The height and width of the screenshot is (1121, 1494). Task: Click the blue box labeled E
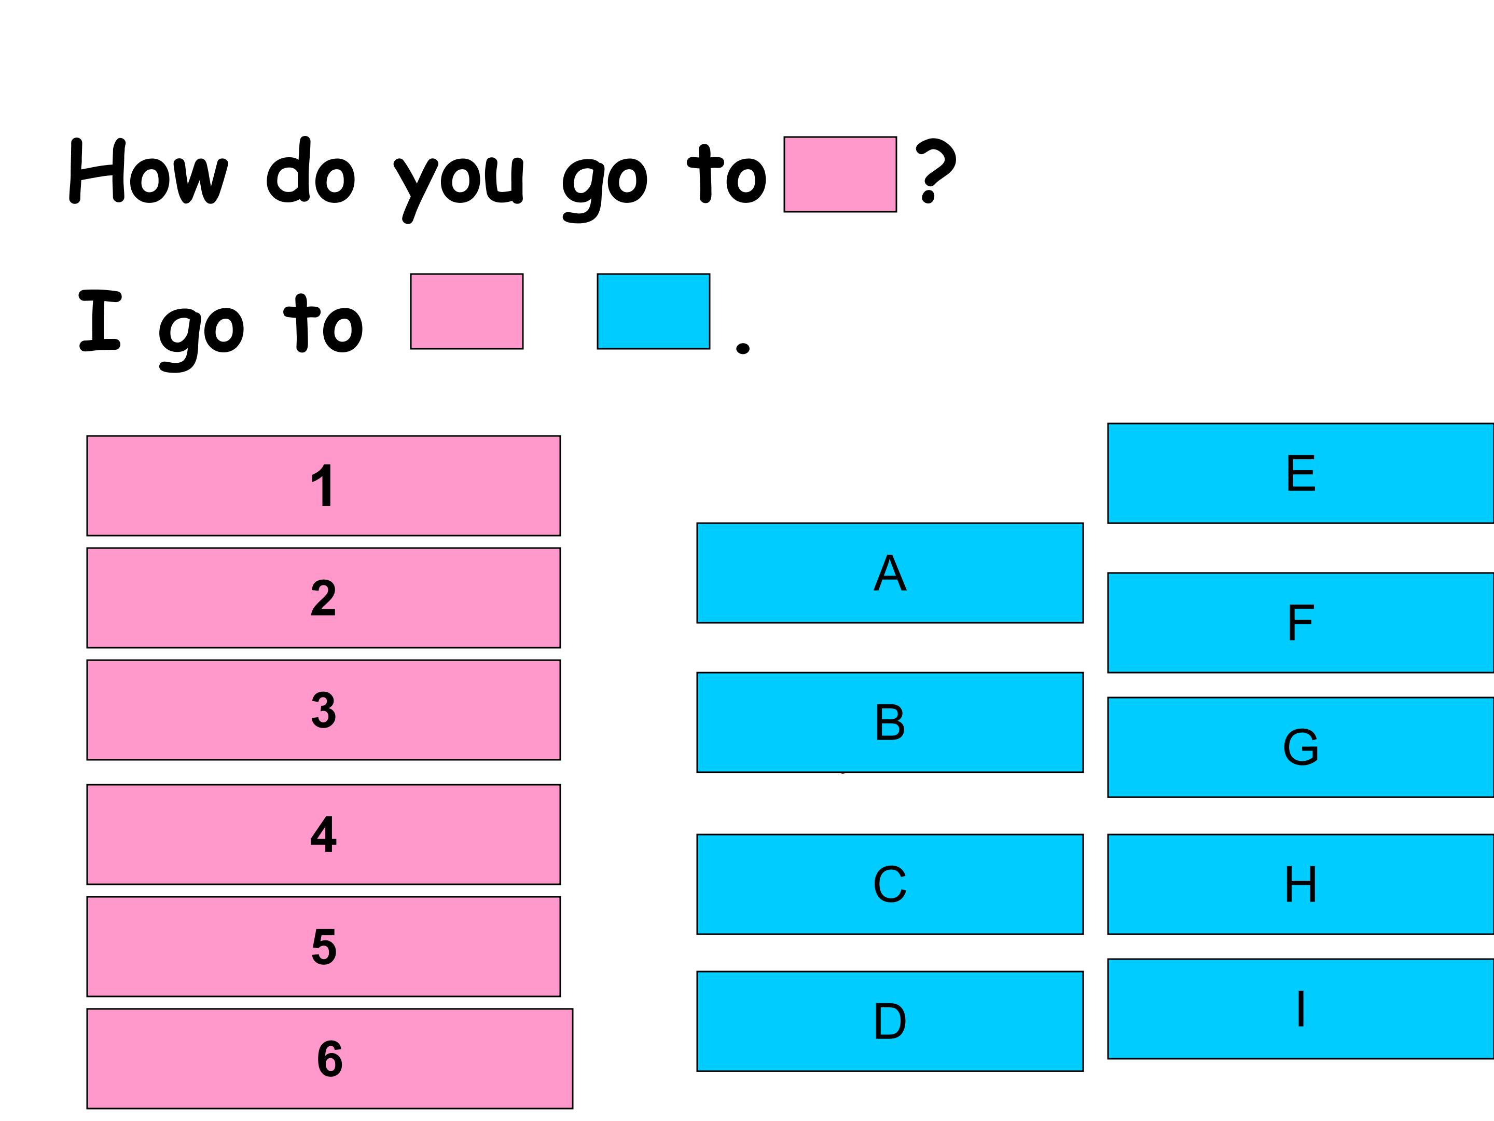[x=1300, y=473]
